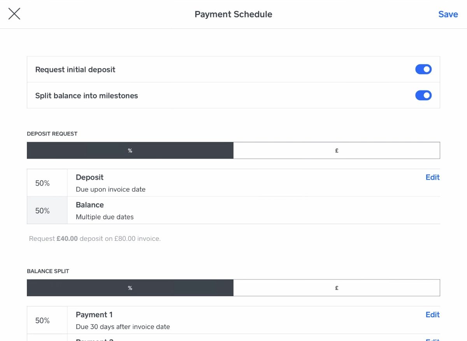Click the Payment 1 percentage field
Viewport: 467px width, 341px height.
(x=42, y=320)
